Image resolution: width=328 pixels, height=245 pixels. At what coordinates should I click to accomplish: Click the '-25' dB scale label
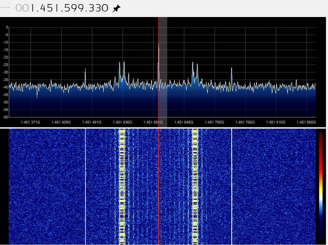point(6,65)
